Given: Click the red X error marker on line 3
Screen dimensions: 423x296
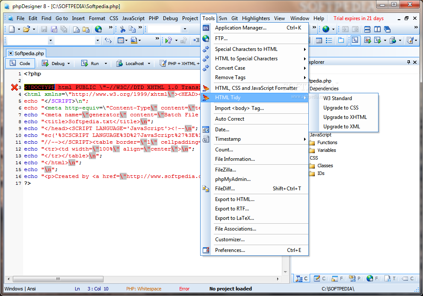Looking at the screenshot, I should pyautogui.click(x=14, y=87).
